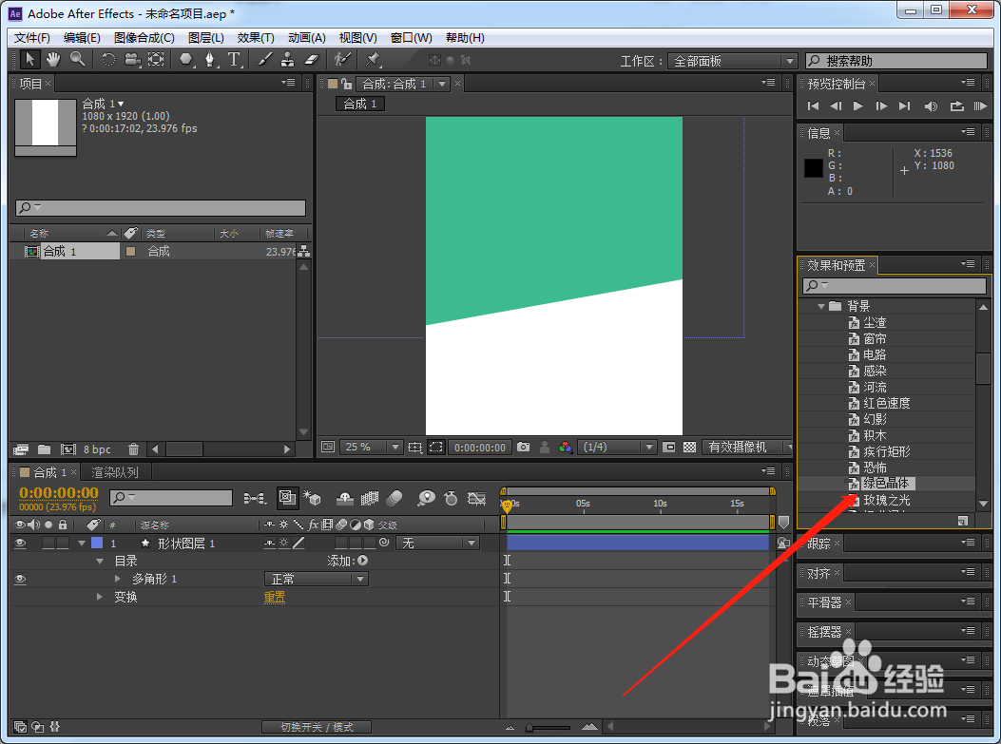Toggle the transparency grid in viewer
The width and height of the screenshot is (1001, 744).
point(689,448)
